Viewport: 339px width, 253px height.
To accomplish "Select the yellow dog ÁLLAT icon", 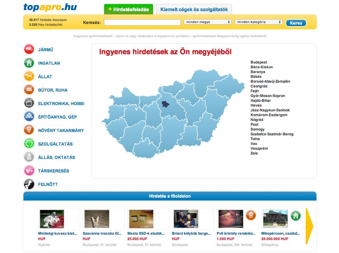I will (29, 77).
